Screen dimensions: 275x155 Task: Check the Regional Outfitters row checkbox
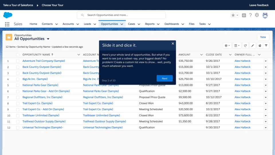[x=18, y=97]
